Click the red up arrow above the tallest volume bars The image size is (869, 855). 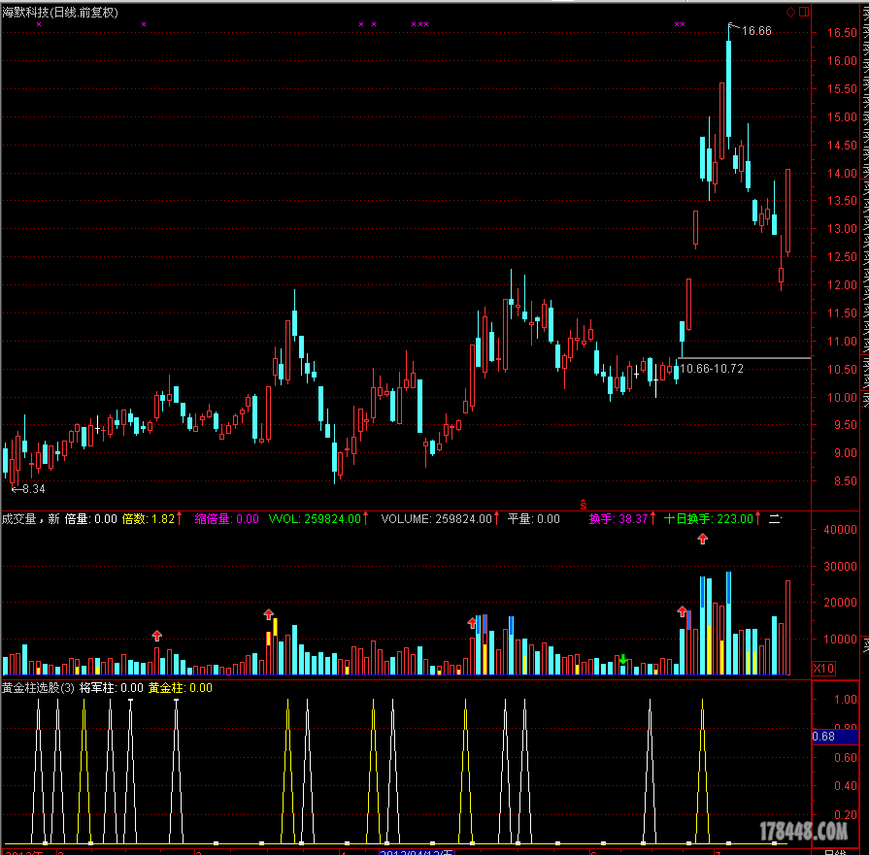(x=703, y=539)
